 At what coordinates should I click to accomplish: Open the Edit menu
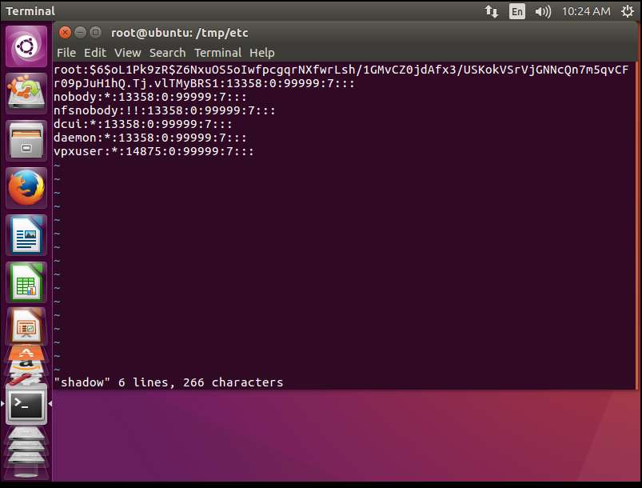pos(95,53)
